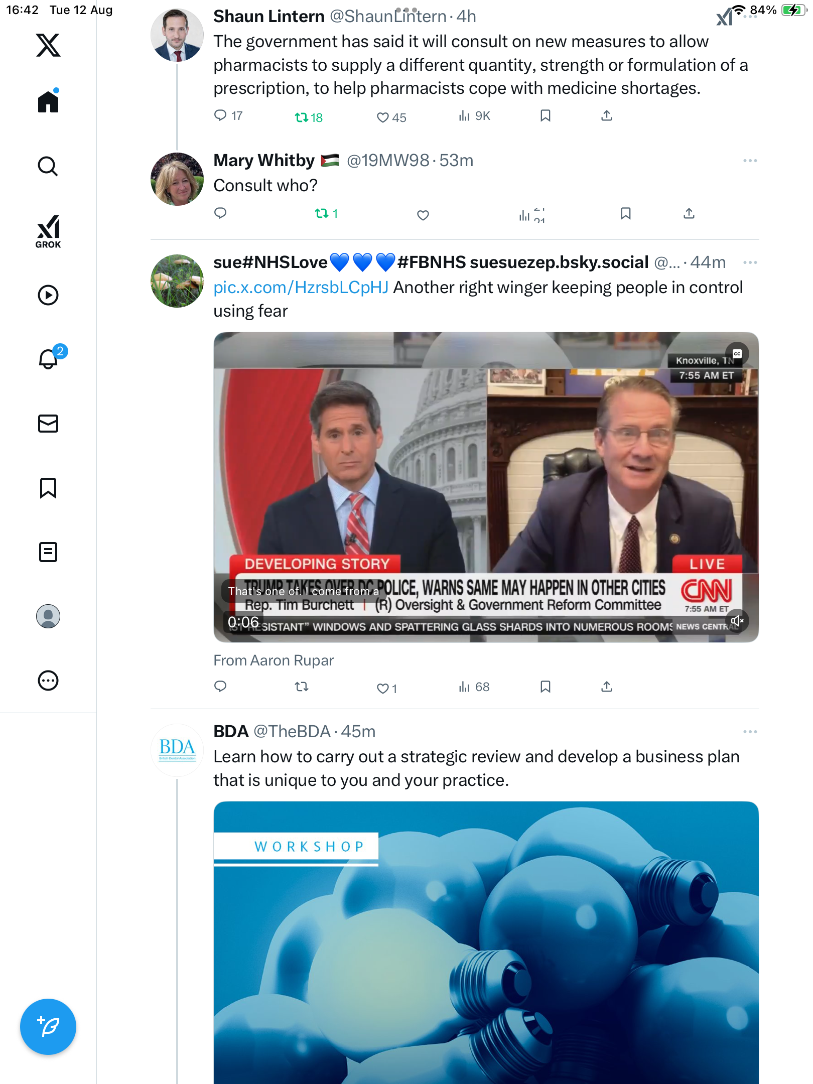This screenshot has height=1084, width=813.
Task: Expand the sidebar More menu
Action: coord(48,681)
